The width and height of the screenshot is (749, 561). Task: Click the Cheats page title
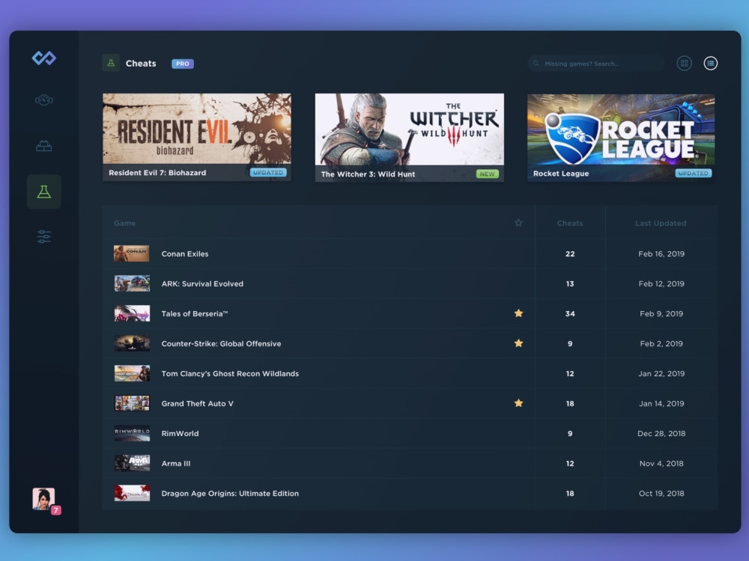click(x=141, y=64)
